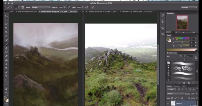Toggle lock position for the layer

point(179,98)
